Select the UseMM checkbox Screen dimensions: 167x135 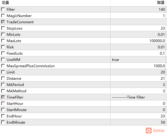[3, 59]
